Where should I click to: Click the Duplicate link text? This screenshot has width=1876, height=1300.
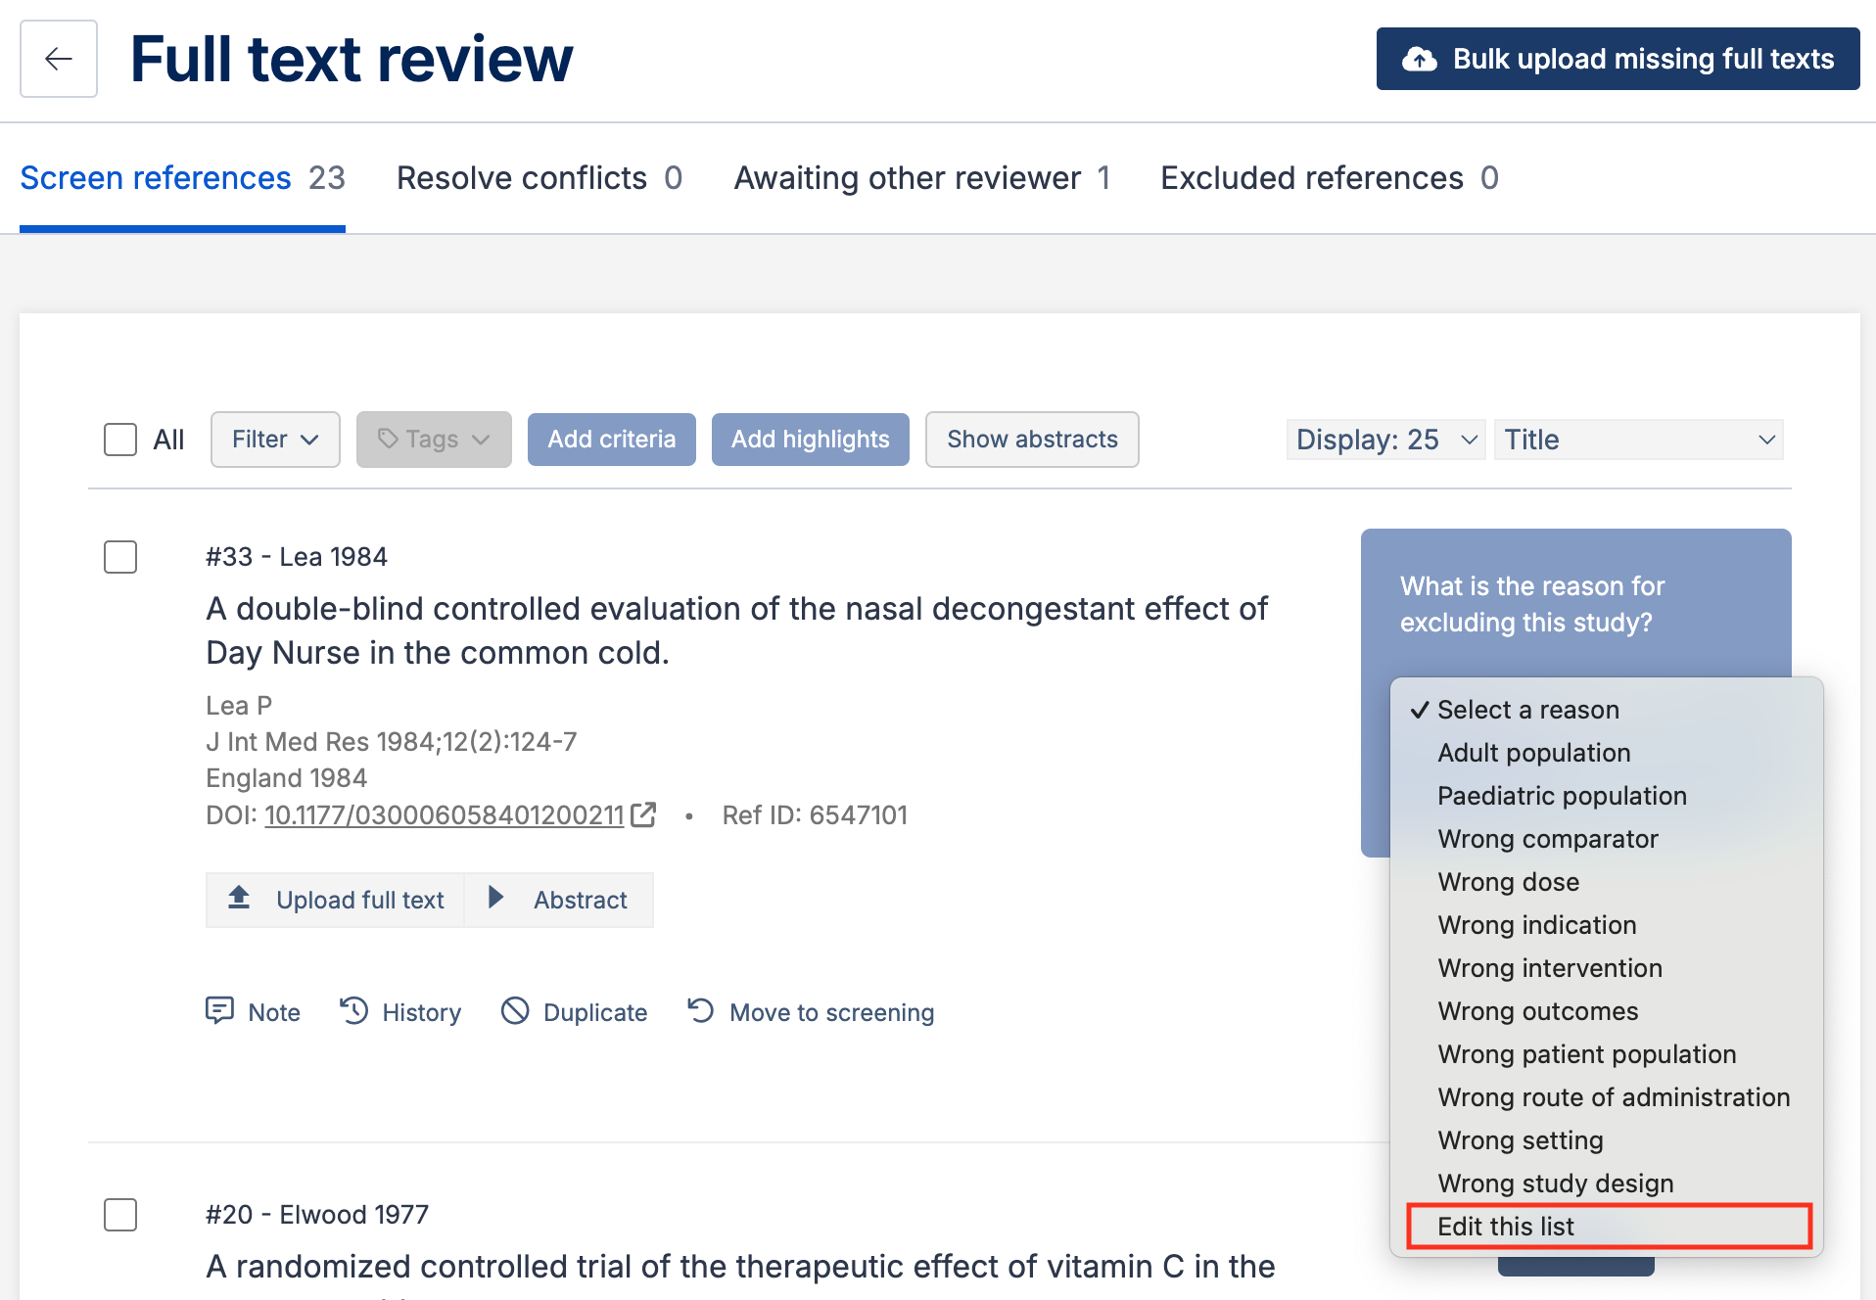[x=595, y=1012]
